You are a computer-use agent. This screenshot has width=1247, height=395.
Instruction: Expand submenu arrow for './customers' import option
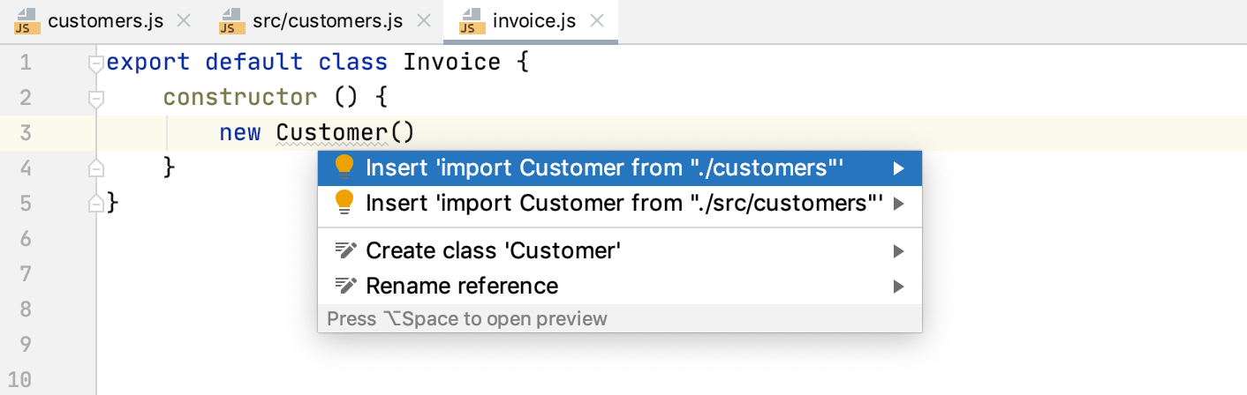pos(898,168)
